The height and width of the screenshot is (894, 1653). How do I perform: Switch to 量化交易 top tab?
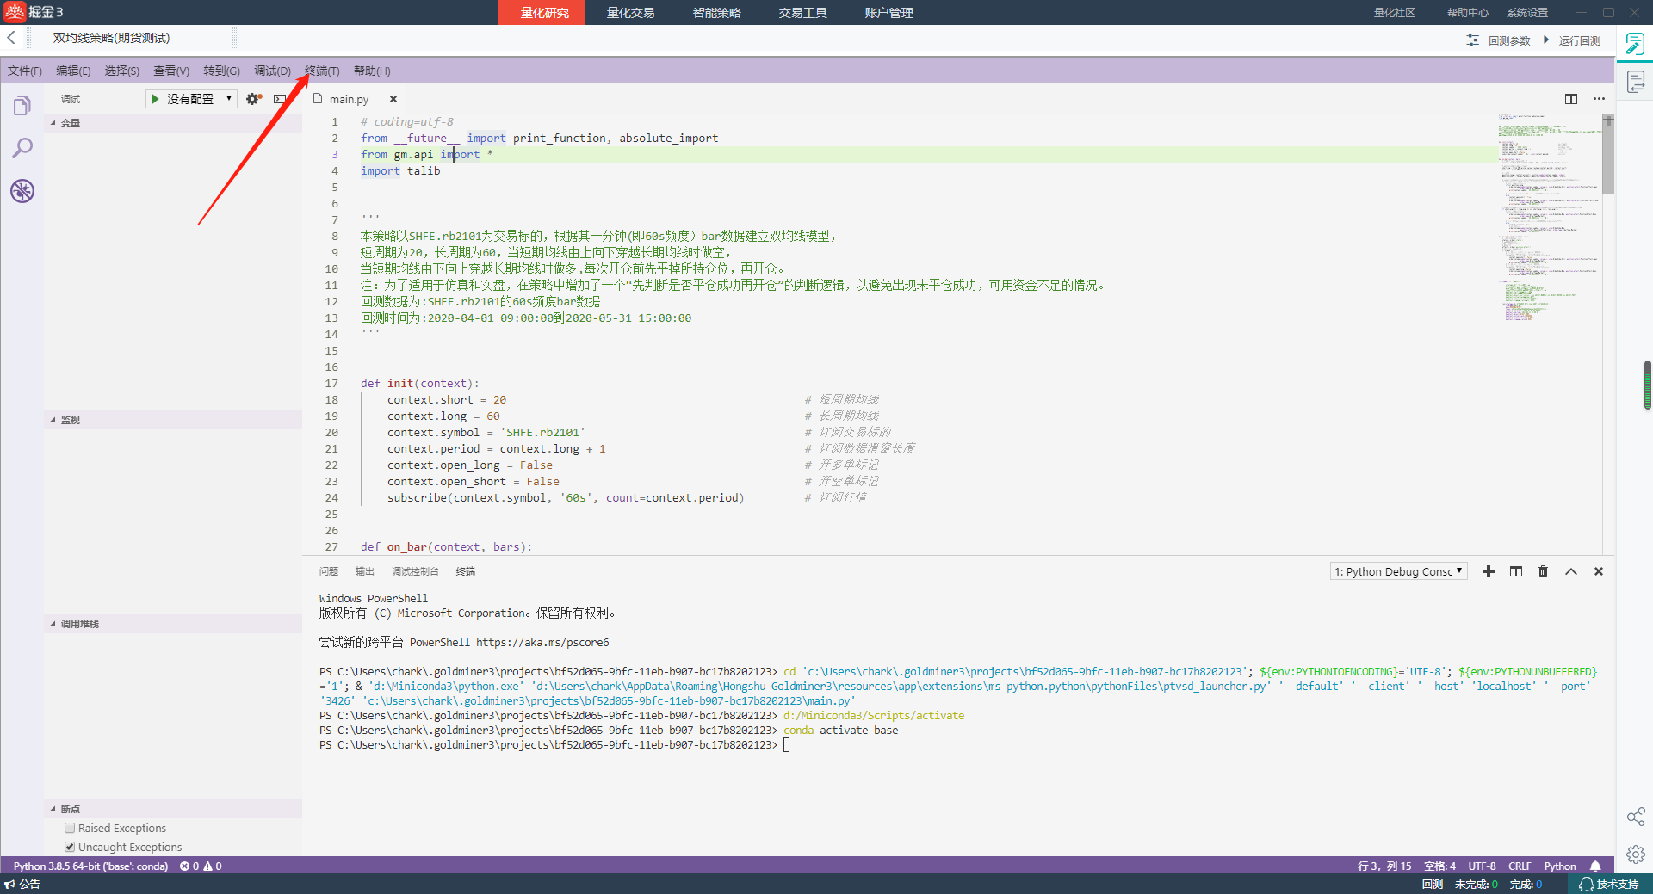click(630, 12)
